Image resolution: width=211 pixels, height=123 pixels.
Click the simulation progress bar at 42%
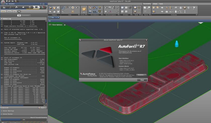24,120
